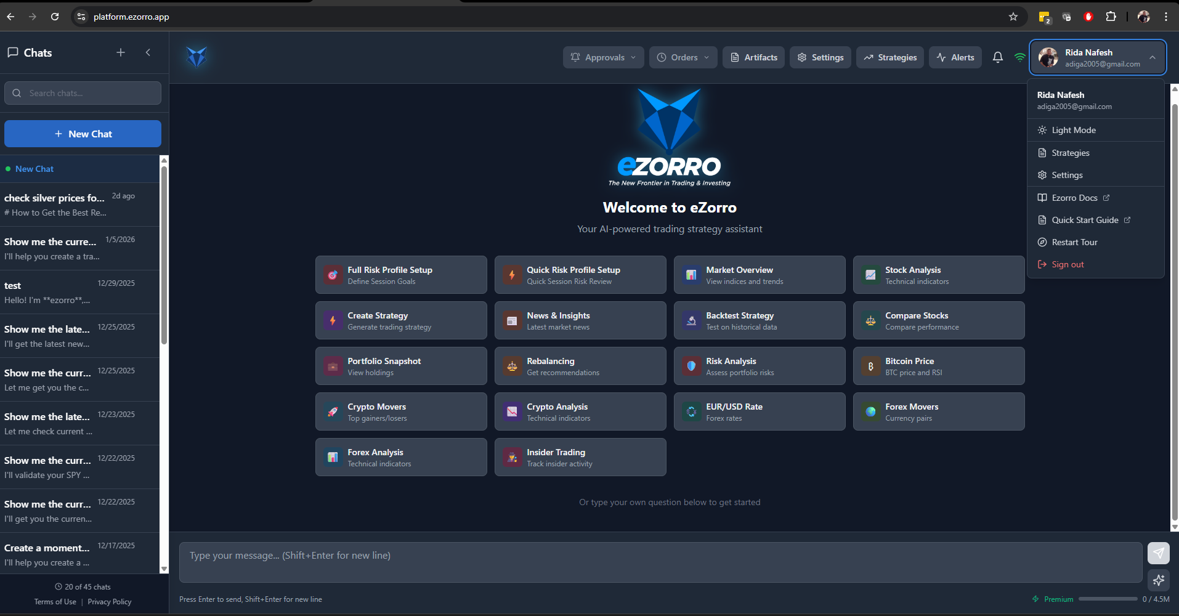1179x616 pixels.
Task: Open Privacy Policy link
Action: (x=110, y=602)
